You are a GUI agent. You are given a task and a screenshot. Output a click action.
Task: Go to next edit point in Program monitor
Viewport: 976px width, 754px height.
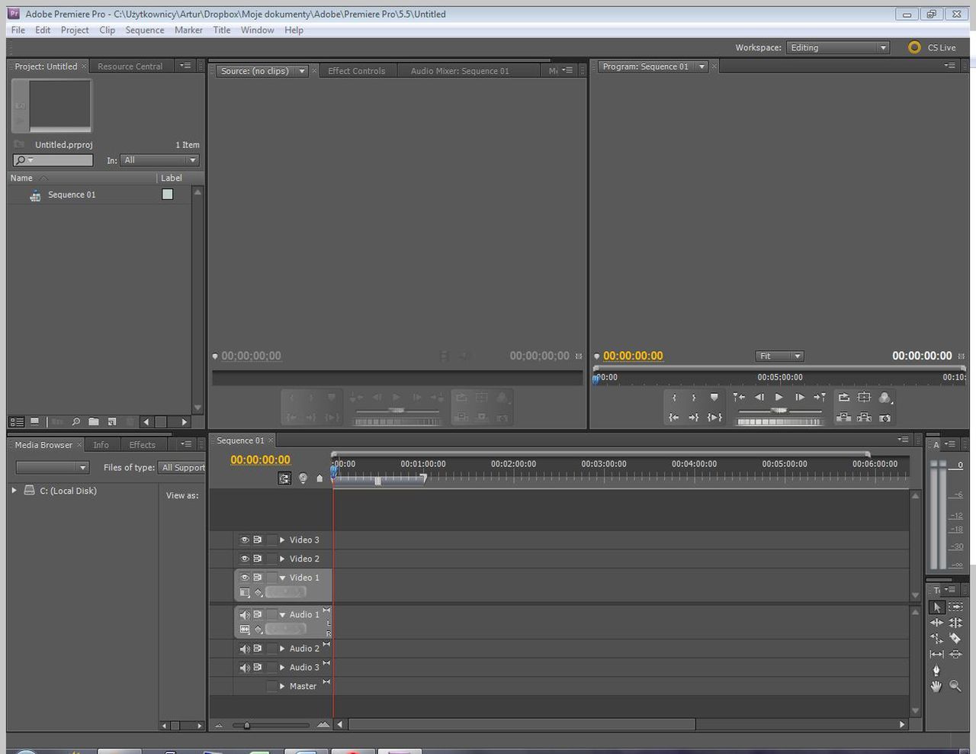click(x=820, y=397)
